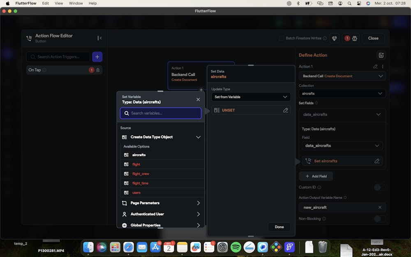Open the FlutterFlow menu in menu bar
The image size is (411, 257).
pos(26,3)
